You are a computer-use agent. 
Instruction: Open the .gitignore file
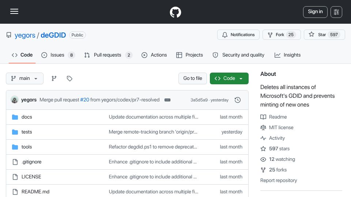31,162
